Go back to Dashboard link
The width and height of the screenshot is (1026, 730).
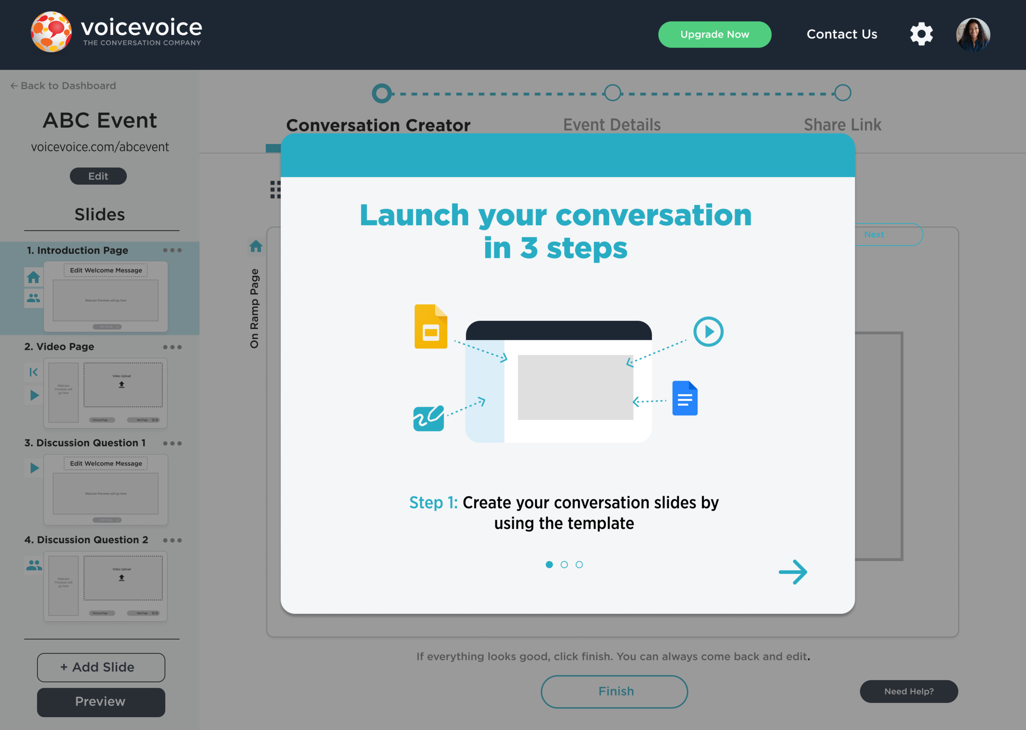pyautogui.click(x=63, y=86)
